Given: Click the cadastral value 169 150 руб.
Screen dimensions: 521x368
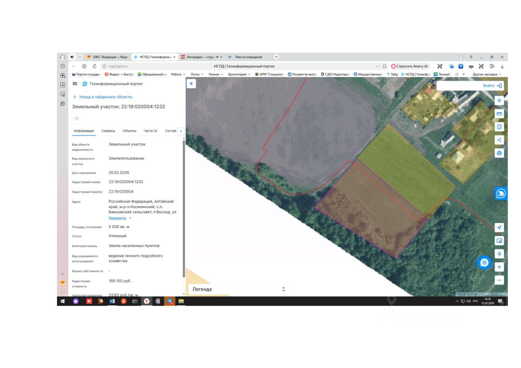Looking at the screenshot, I should coord(120,281).
